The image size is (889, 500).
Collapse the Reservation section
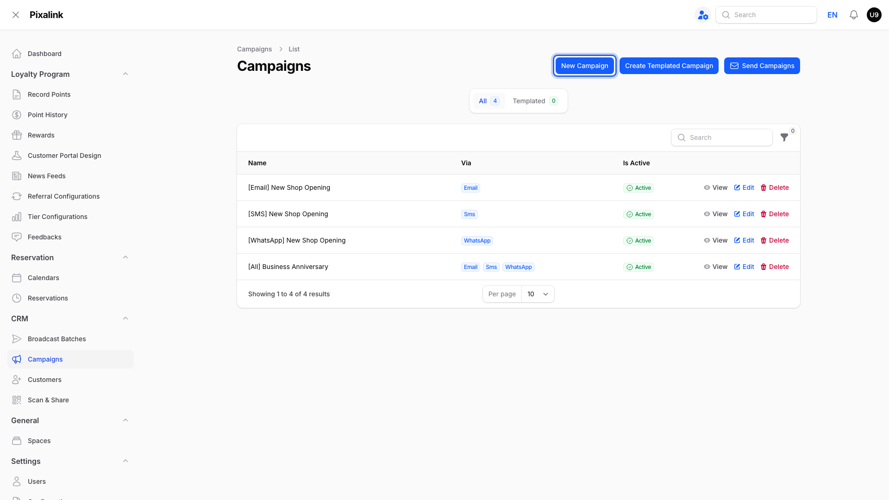click(x=125, y=257)
